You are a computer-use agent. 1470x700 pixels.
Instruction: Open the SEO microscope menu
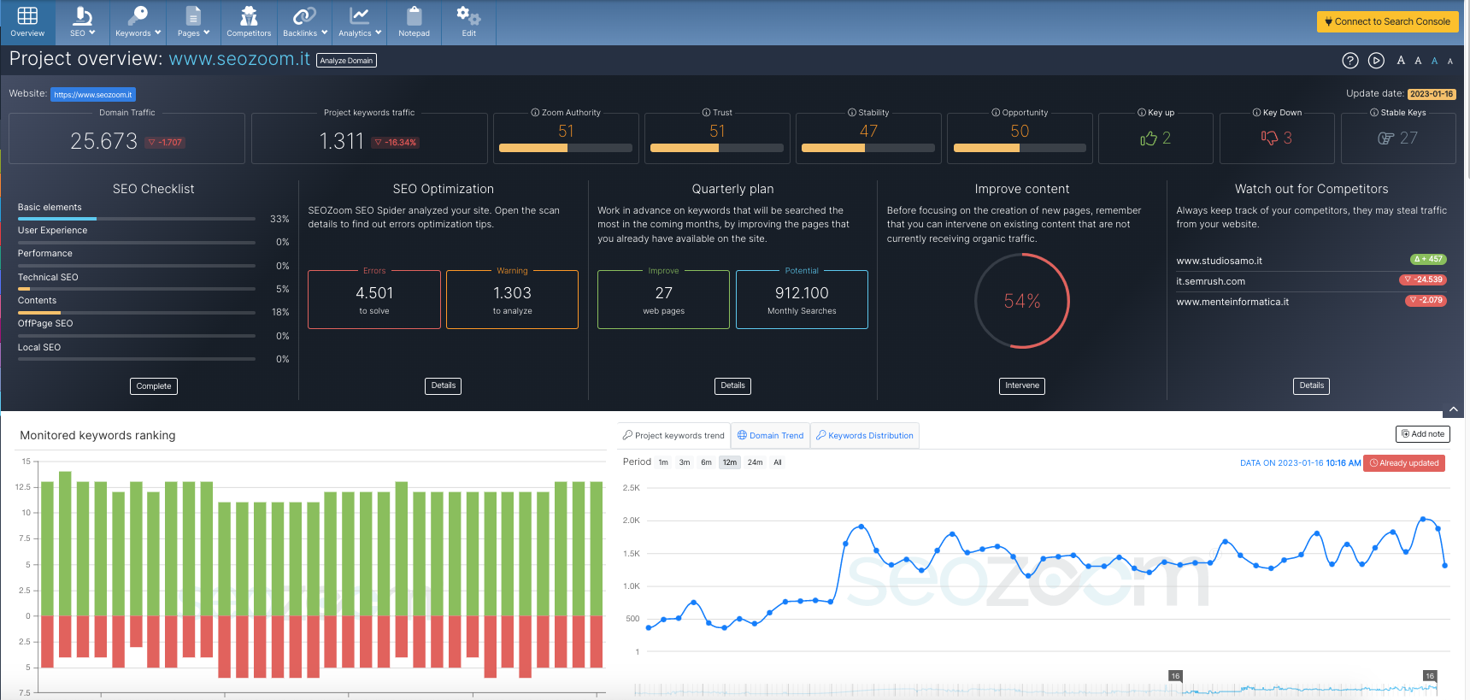(x=83, y=16)
